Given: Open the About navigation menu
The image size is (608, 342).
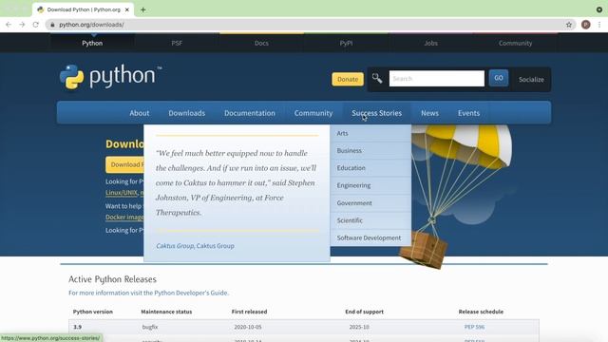Looking at the screenshot, I should tap(140, 113).
